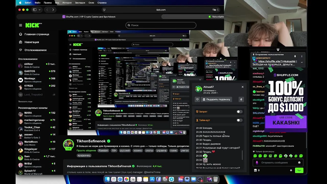Open Calendar from the Dock
The width and height of the screenshot is (327, 184).
pyautogui.click(x=133, y=179)
